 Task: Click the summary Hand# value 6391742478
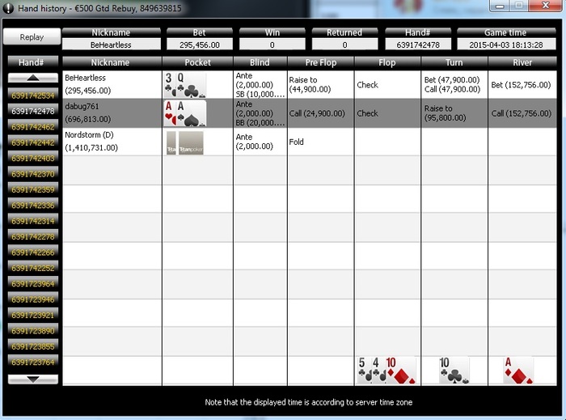tap(418, 45)
